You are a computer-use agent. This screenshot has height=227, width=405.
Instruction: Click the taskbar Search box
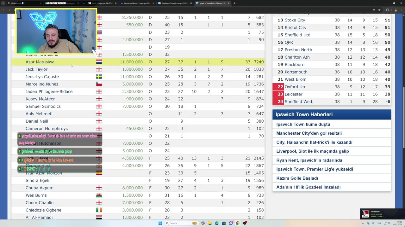click(x=182, y=223)
